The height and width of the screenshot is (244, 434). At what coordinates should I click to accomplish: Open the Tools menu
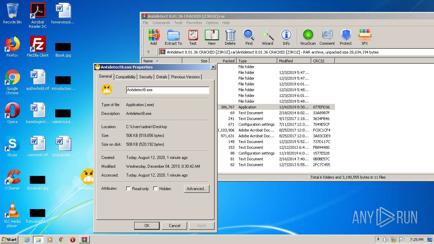click(x=178, y=23)
